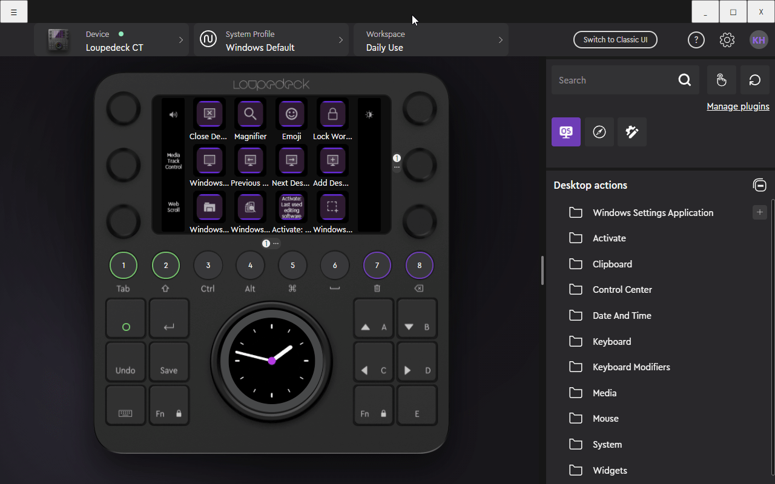Image resolution: width=775 pixels, height=484 pixels.
Task: Click the clock dial wheel
Action: pyautogui.click(x=271, y=361)
